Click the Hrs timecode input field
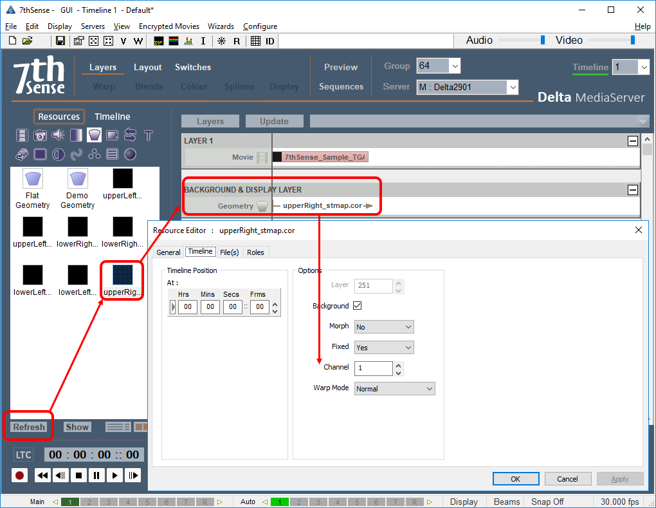Viewport: 656px width, 508px height. tap(188, 306)
